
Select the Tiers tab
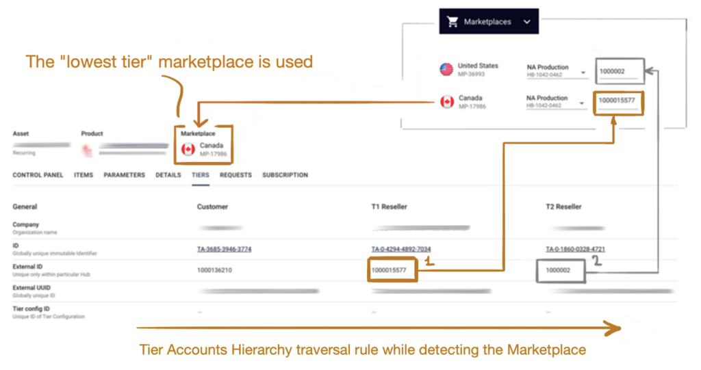(201, 175)
